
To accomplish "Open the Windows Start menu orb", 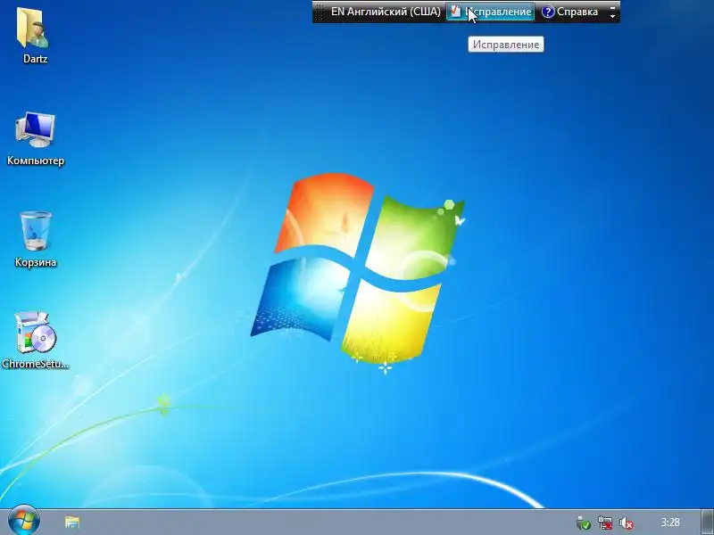I will pos(24,522).
